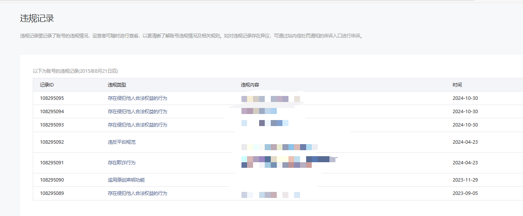The width and height of the screenshot is (523, 216).
Task: Select record ID 108295095
Action: pos(52,98)
